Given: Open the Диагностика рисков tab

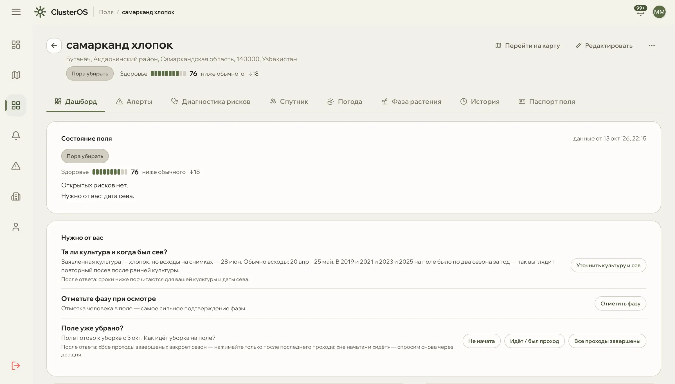Looking at the screenshot, I should pyautogui.click(x=211, y=101).
